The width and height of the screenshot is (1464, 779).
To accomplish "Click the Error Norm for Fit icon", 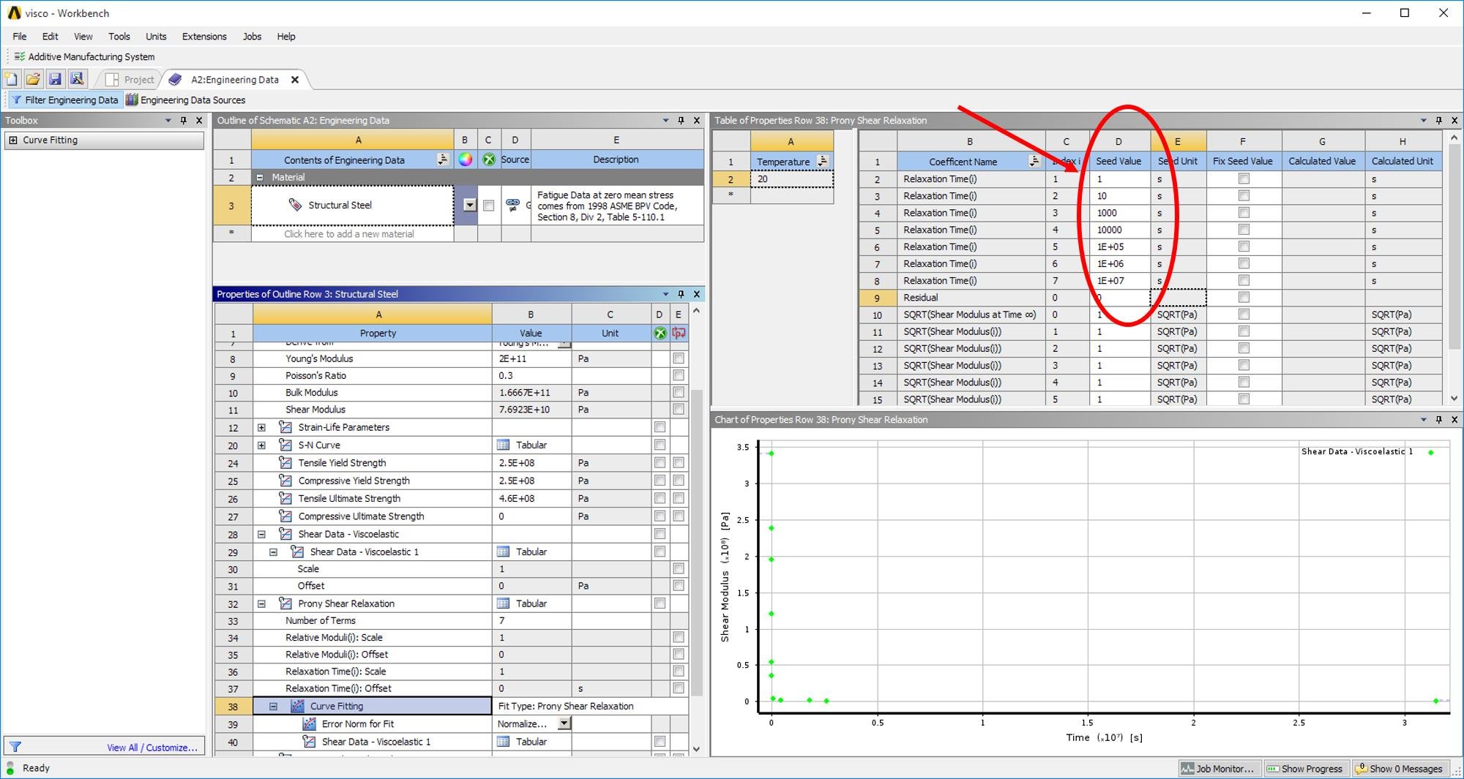I will point(310,723).
